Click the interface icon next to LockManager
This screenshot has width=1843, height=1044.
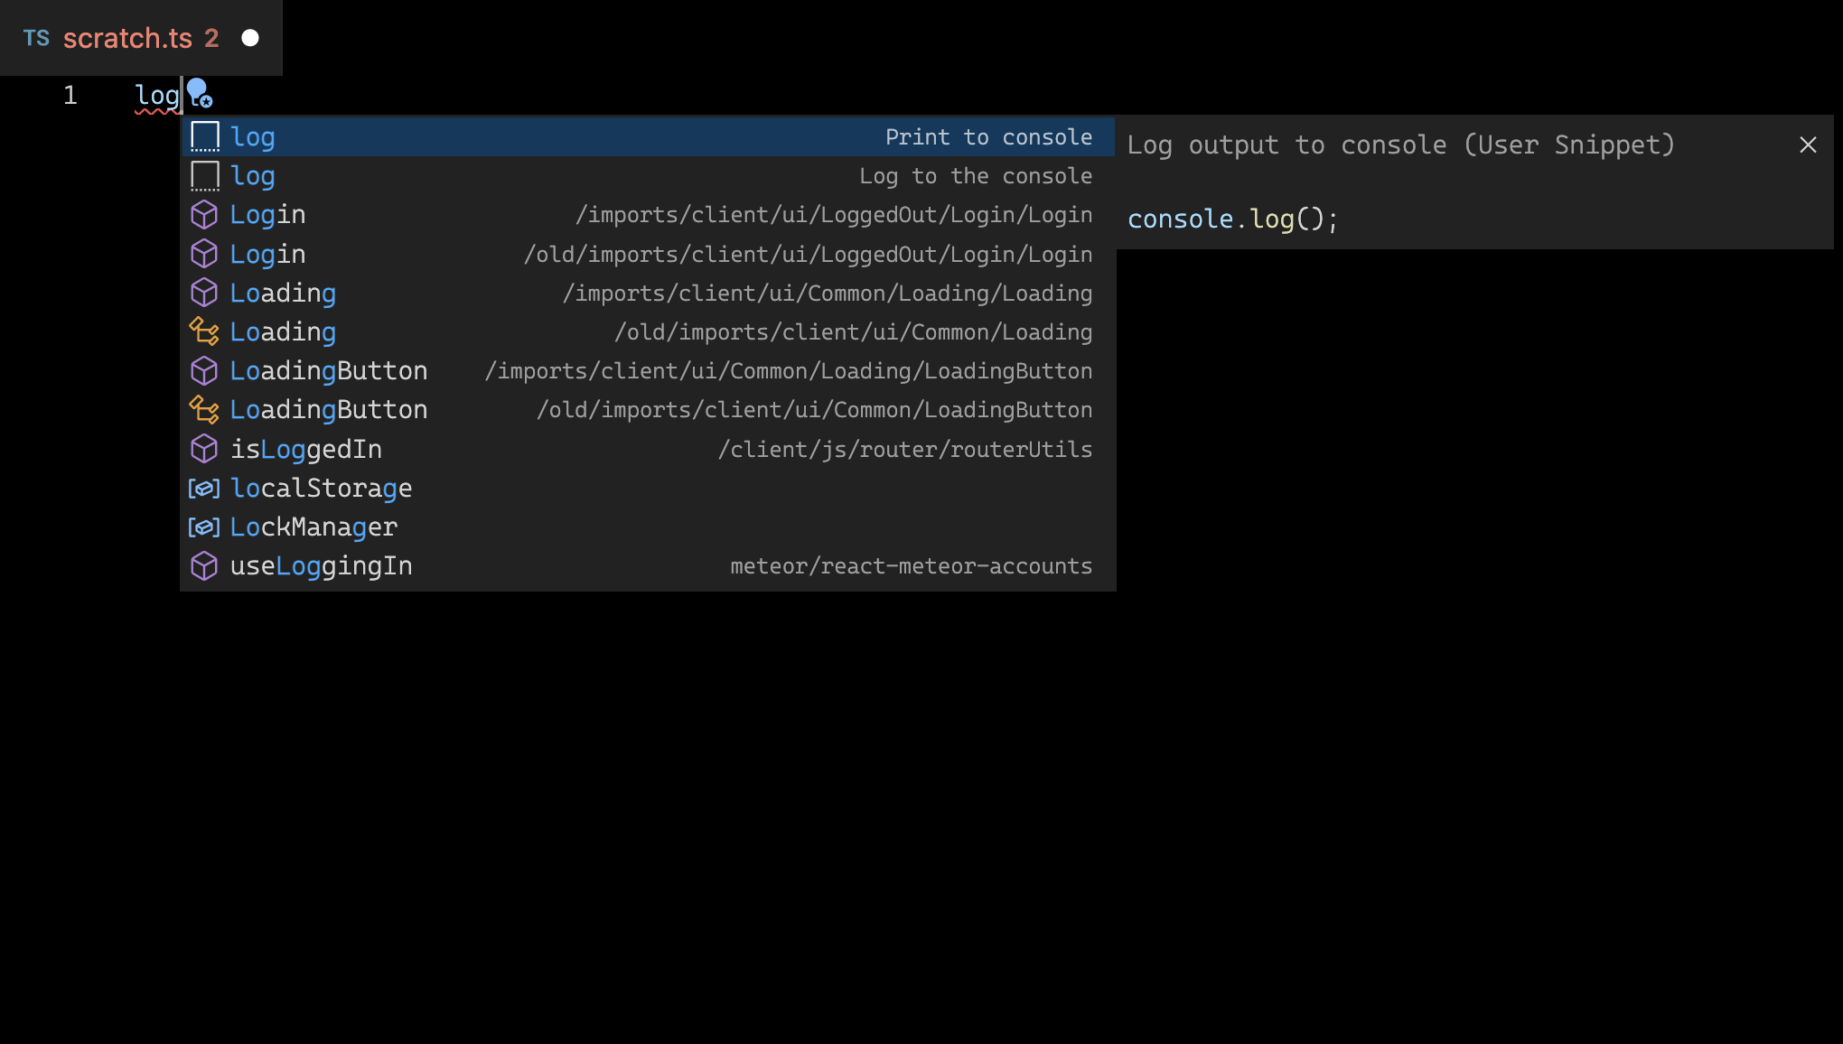203,527
